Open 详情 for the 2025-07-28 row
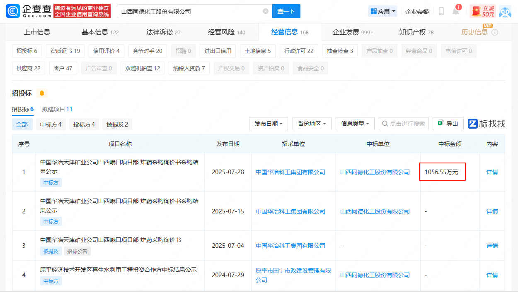This screenshot has width=518, height=292. pos(492,172)
